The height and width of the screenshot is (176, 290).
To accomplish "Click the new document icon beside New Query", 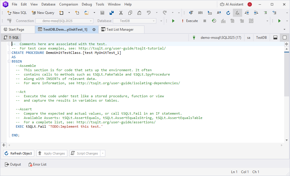I will [61, 13].
